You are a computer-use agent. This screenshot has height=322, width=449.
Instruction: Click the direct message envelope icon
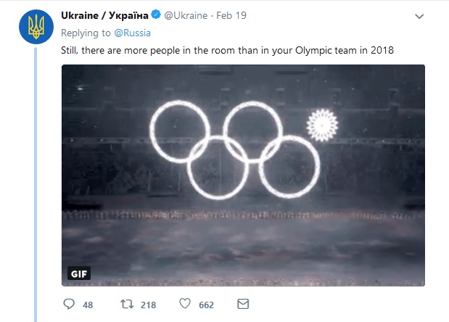tap(243, 304)
